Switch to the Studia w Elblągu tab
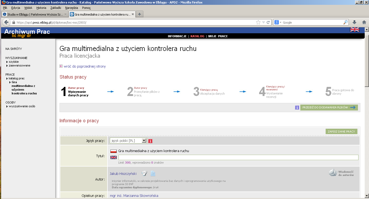369x199 pixels. 34,14
